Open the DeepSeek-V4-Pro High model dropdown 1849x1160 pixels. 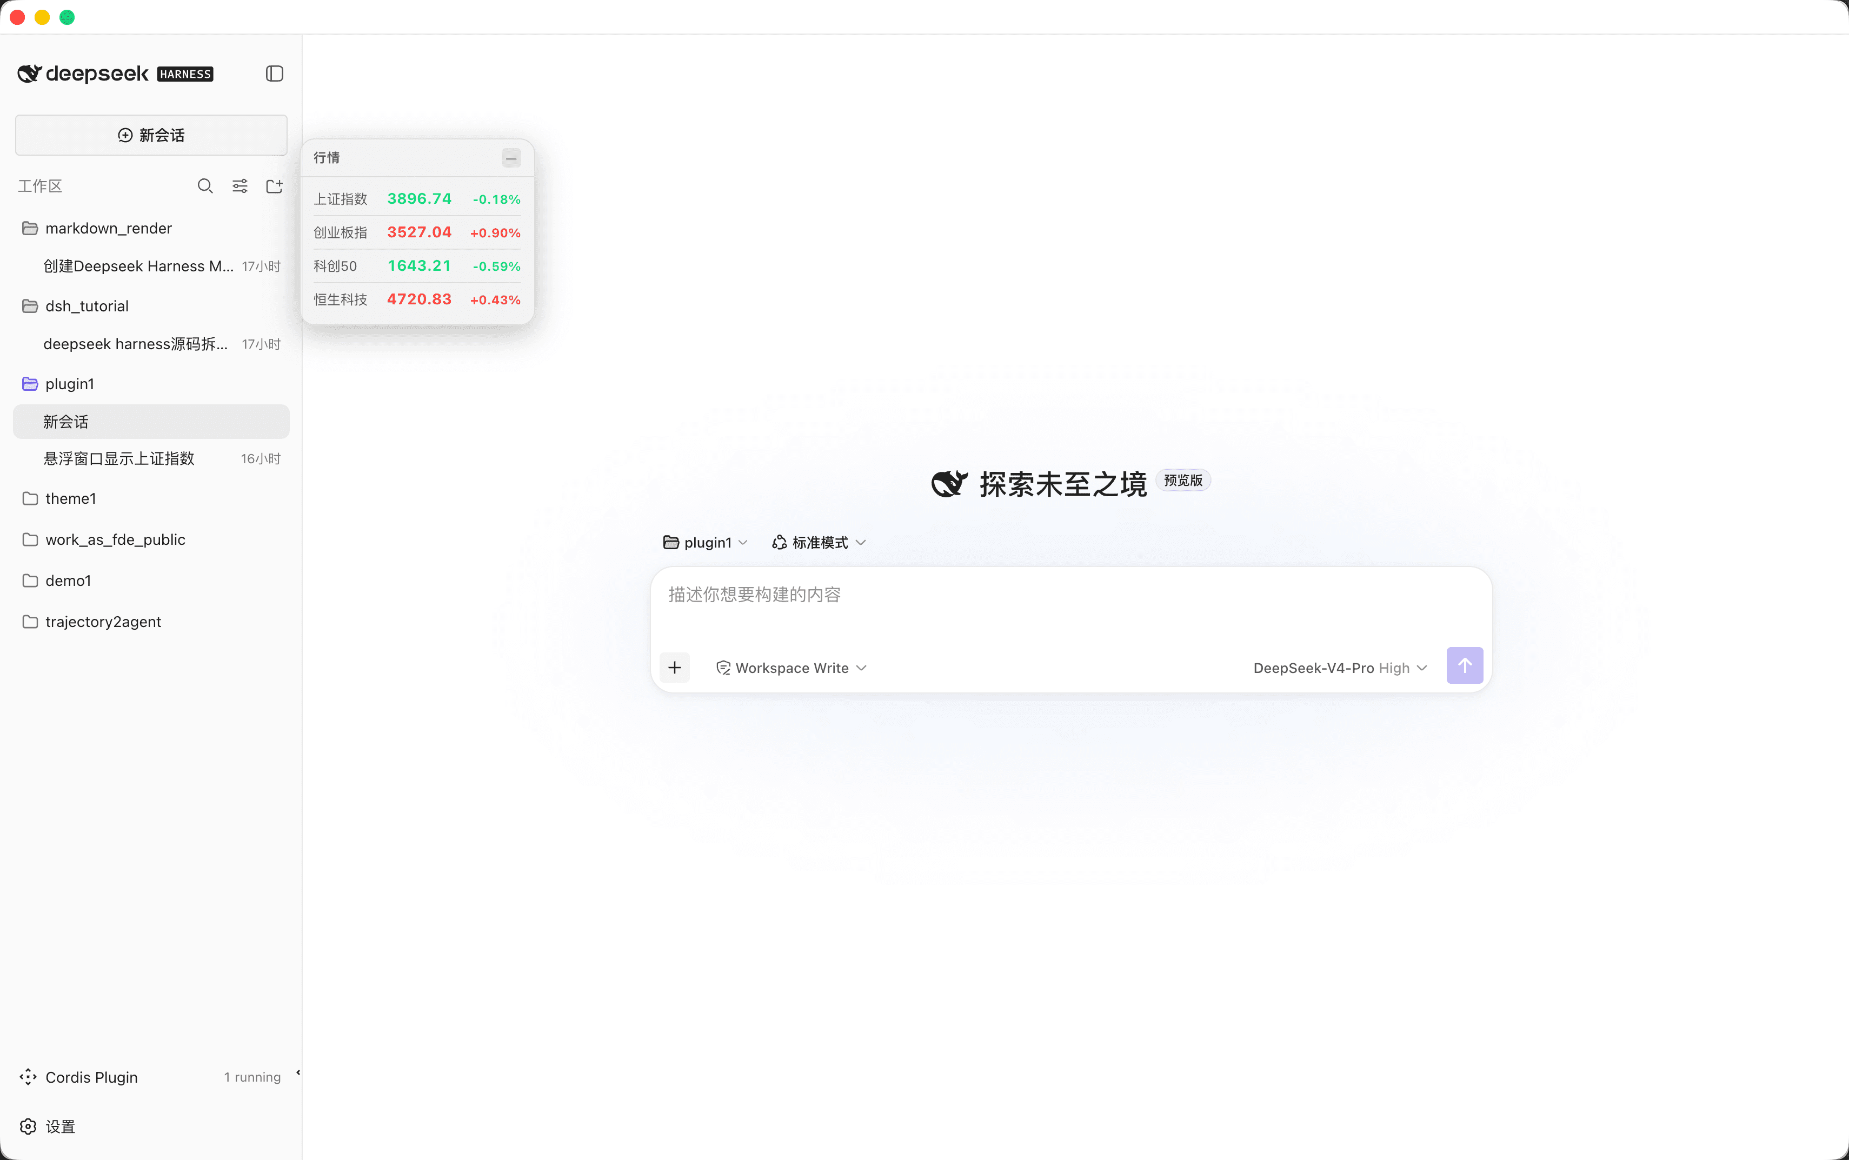[x=1340, y=668]
